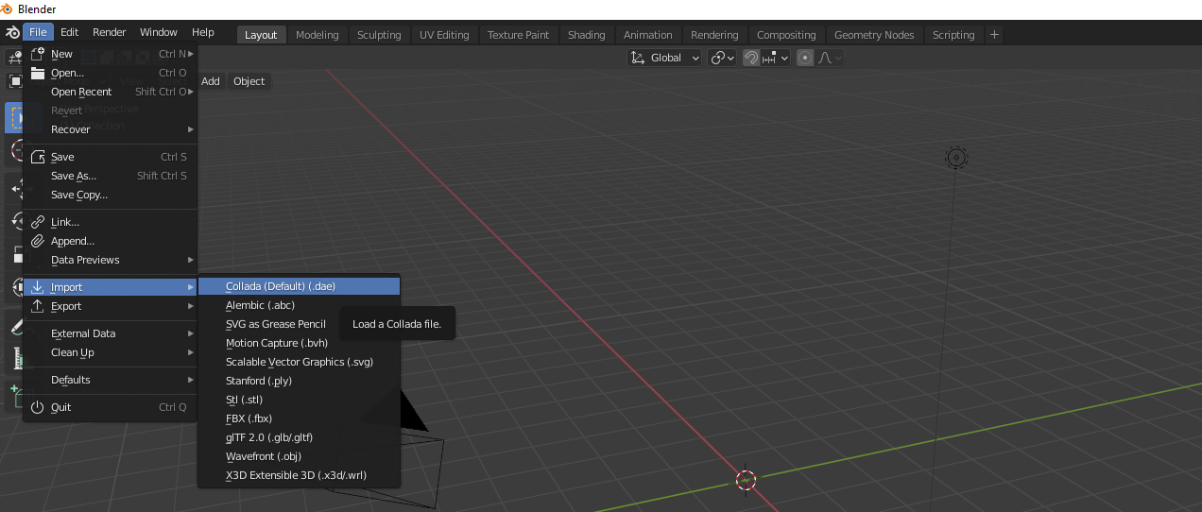Choose Save Copy... in File menu
The height and width of the screenshot is (512, 1202).
110,195
